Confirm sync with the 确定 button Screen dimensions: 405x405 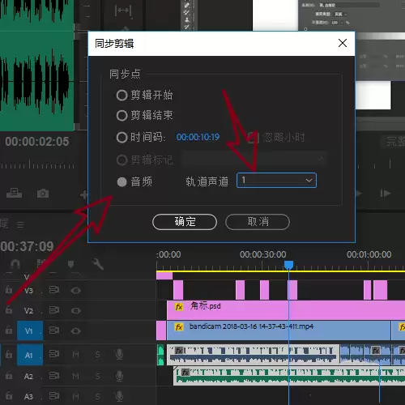point(185,222)
